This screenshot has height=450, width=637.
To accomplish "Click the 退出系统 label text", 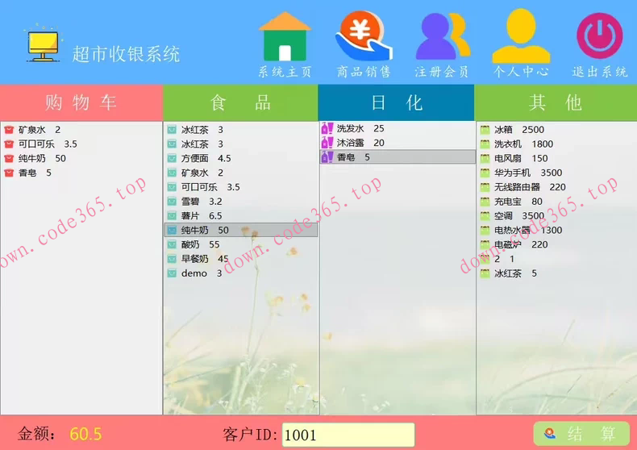I will [600, 72].
